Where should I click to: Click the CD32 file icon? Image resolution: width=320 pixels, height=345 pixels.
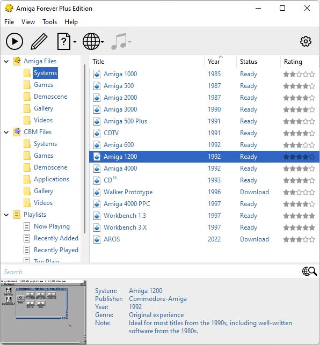tap(97, 180)
